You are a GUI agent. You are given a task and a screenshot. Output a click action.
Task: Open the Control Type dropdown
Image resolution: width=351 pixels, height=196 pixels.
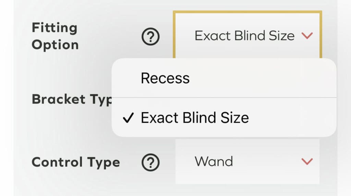[247, 161]
